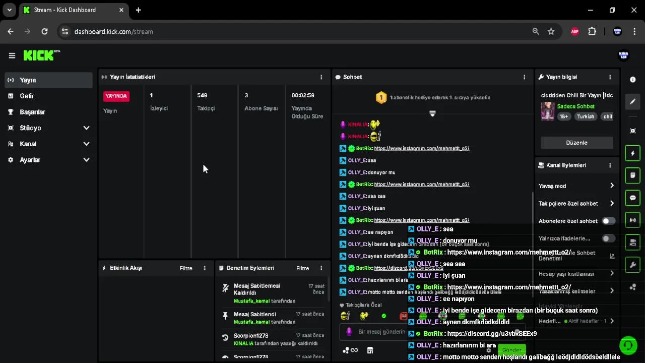Click Filtre in Denetim Eylemleri panel

(302, 268)
